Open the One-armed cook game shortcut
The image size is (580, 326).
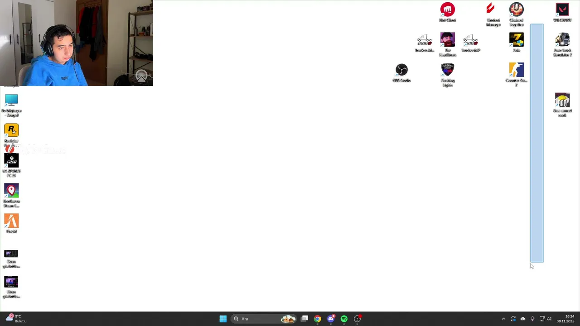click(x=562, y=105)
